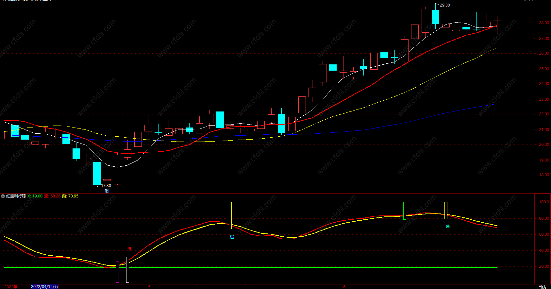The height and width of the screenshot is (289, 551).
Task: Click the 段: 70.95 indicator value
Action: [70, 196]
